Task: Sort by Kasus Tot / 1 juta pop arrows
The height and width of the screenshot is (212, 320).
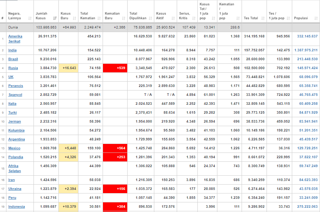Action: (x=213, y=19)
